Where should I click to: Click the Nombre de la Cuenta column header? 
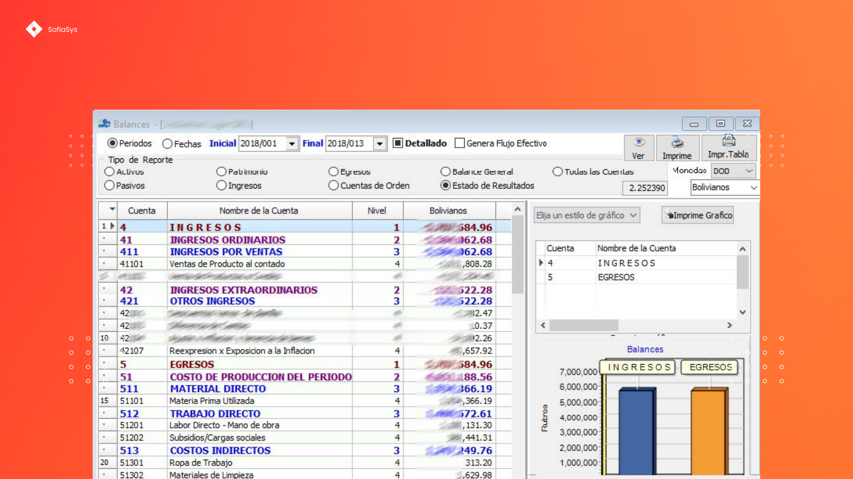pos(259,211)
